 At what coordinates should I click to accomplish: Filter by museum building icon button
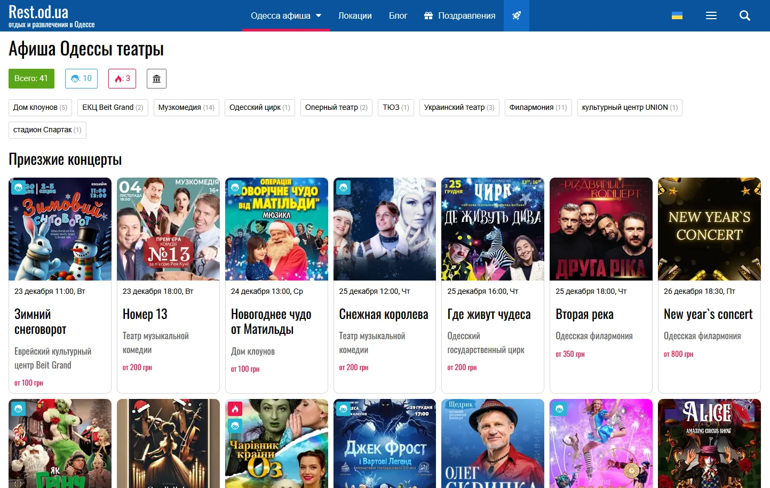pyautogui.click(x=156, y=78)
